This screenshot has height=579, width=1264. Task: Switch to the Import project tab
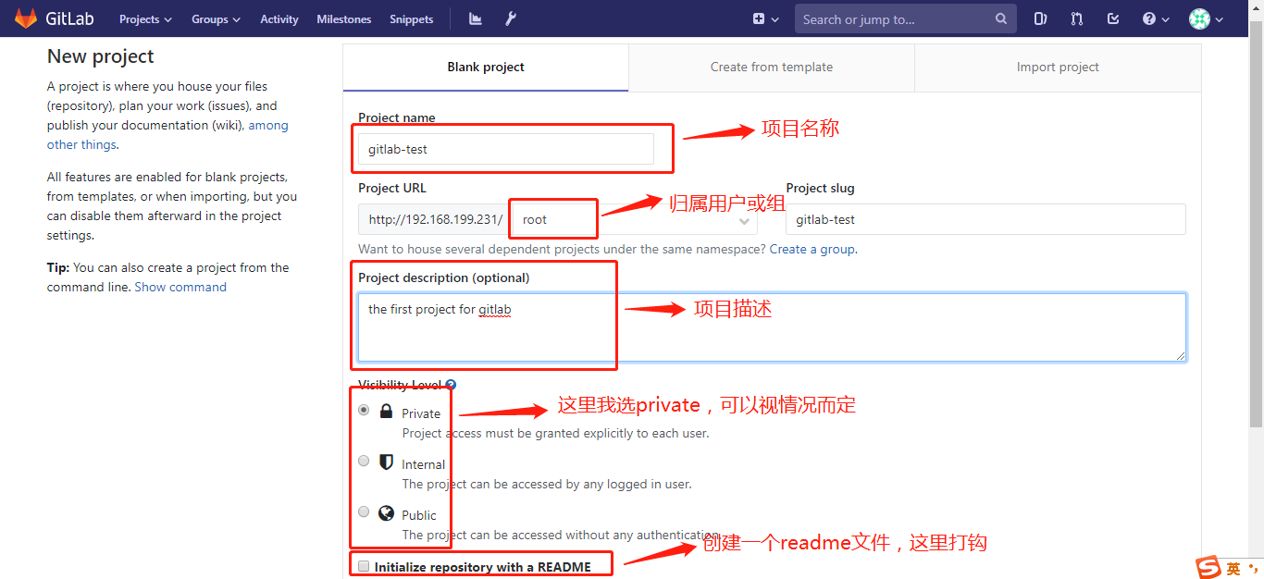tap(1058, 68)
